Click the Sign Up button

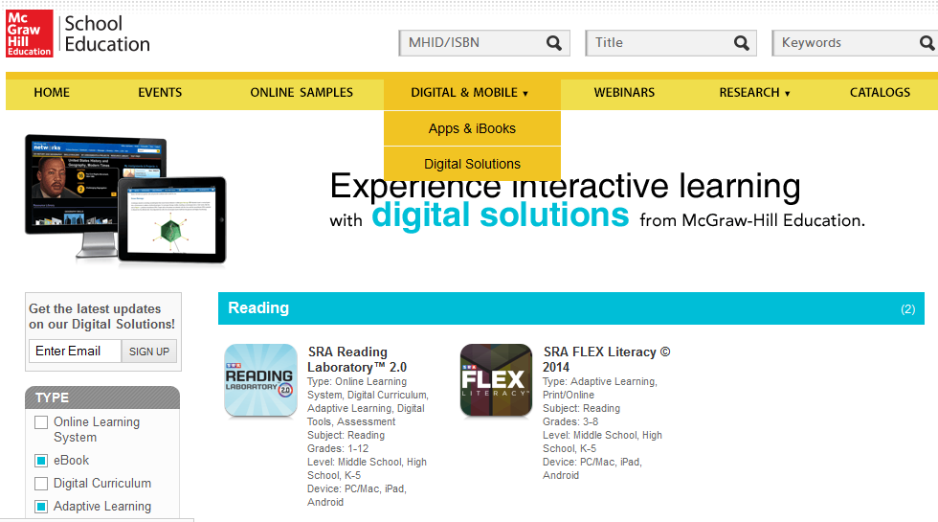pyautogui.click(x=149, y=352)
